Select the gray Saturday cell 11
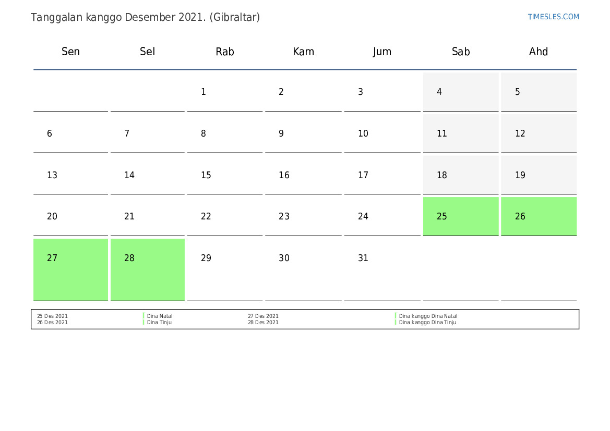The image size is (610, 431). point(461,133)
